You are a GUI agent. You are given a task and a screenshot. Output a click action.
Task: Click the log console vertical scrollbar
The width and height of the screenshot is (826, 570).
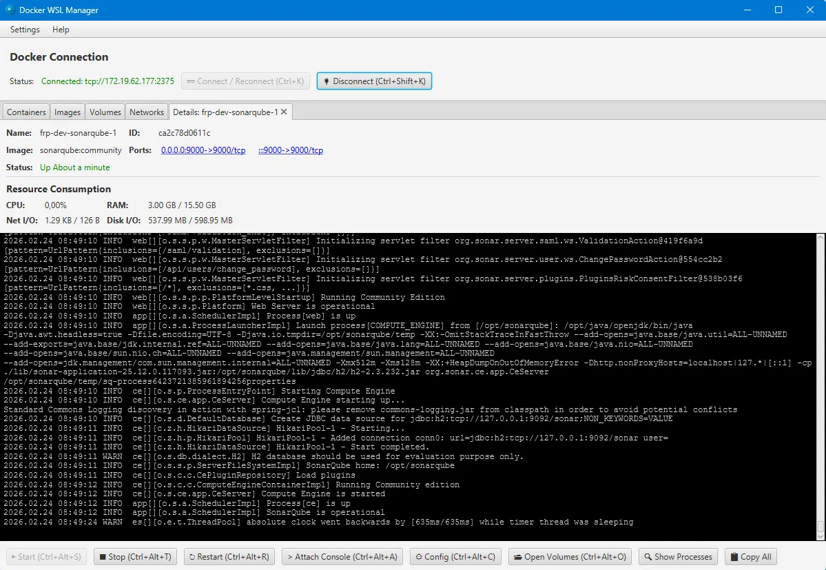820,387
